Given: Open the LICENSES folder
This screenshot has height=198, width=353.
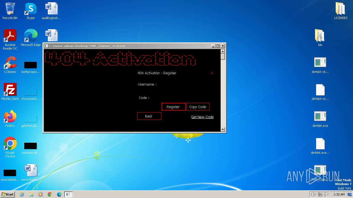Looking at the screenshot, I should point(341,11).
